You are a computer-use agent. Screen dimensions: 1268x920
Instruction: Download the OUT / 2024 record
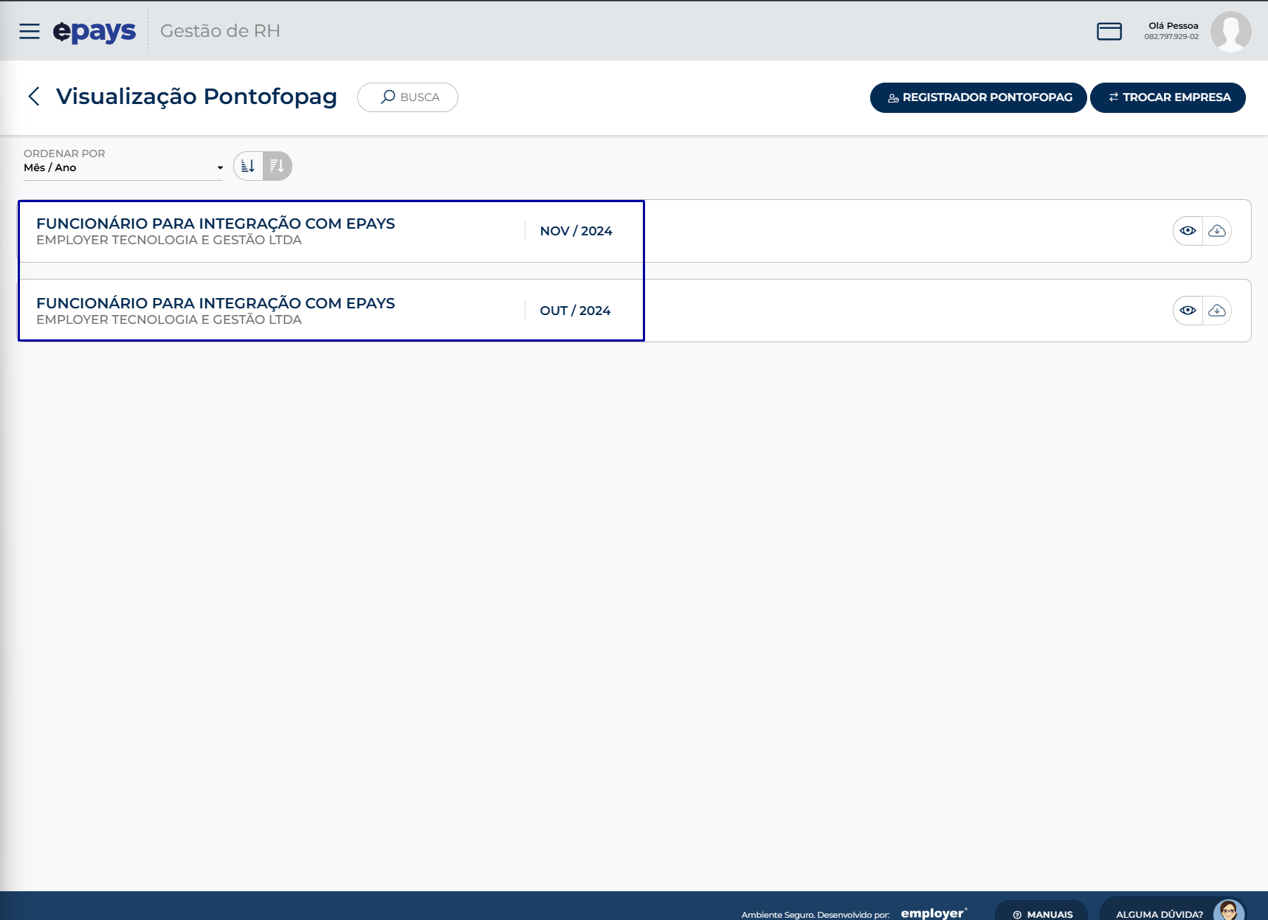pos(1217,311)
